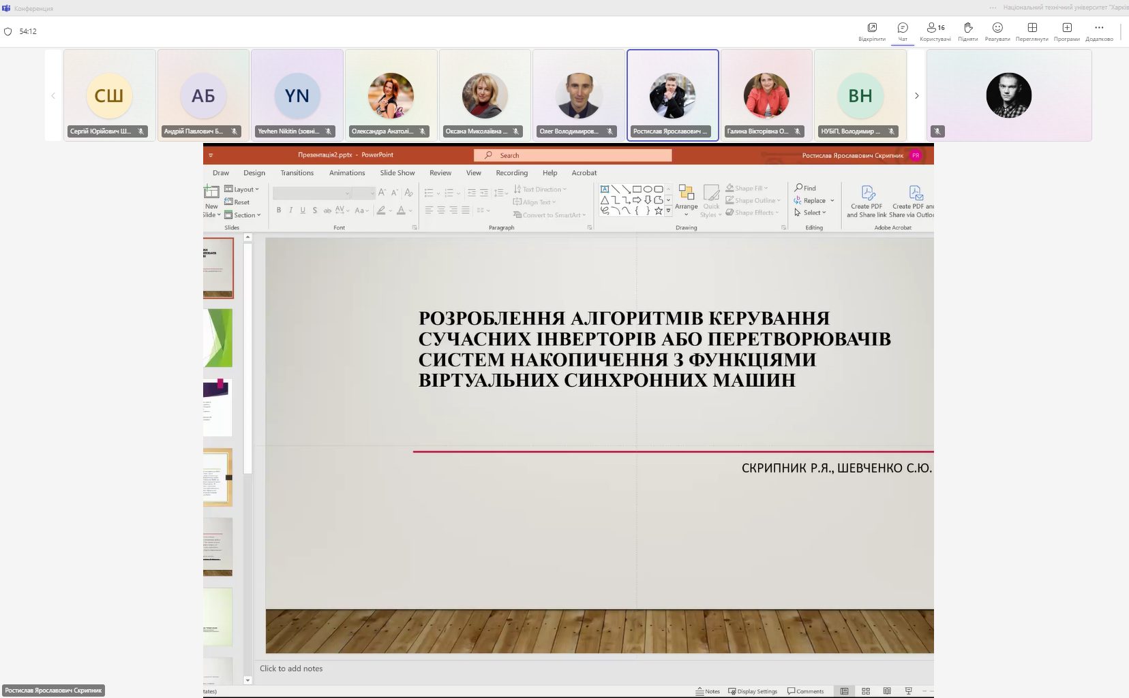Click the Програми apps icon
Viewport: 1129px width, 698px height.
pos(1067,31)
